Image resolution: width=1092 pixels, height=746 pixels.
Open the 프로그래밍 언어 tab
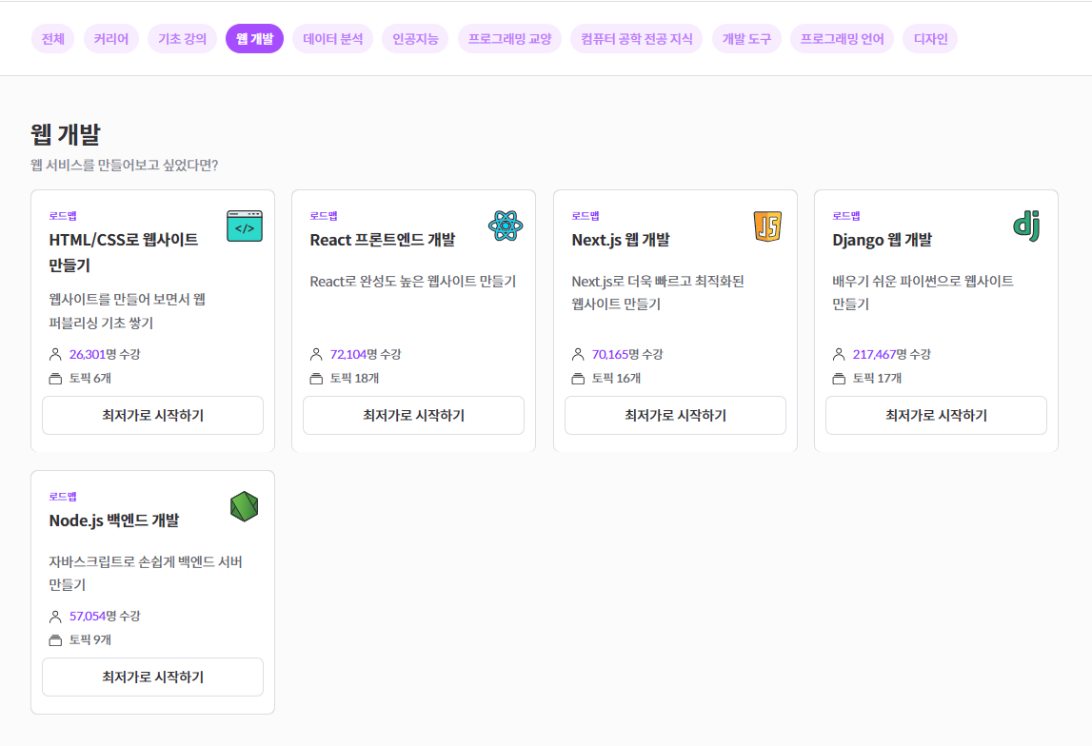pos(842,39)
